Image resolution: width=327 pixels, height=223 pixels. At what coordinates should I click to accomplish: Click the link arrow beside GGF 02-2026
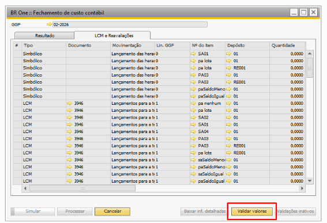pyautogui.click(x=49, y=24)
